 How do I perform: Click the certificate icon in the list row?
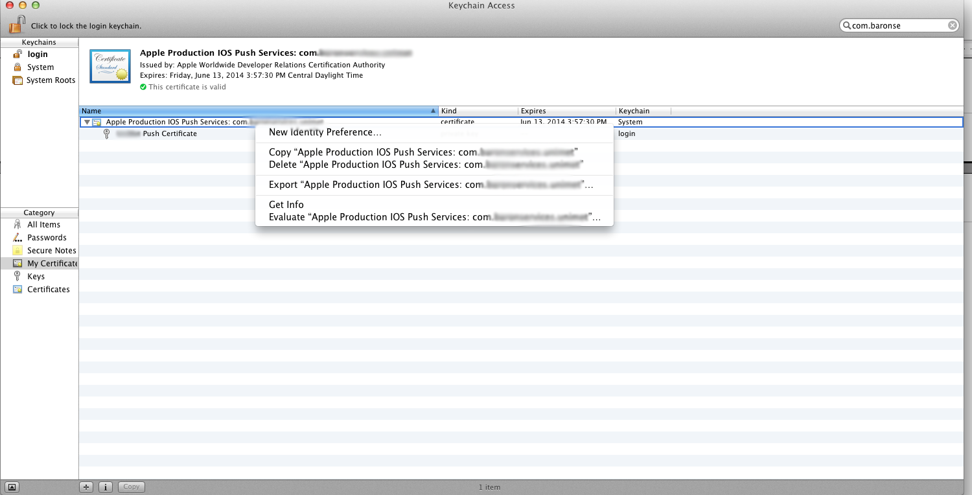[x=97, y=122]
